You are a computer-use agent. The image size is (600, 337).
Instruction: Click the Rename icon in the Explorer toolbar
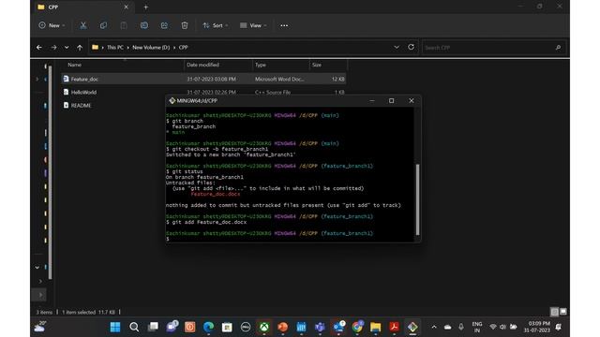point(143,25)
